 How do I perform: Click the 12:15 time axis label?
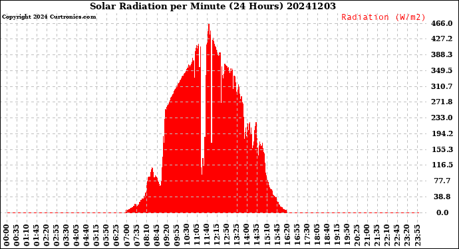217,235
